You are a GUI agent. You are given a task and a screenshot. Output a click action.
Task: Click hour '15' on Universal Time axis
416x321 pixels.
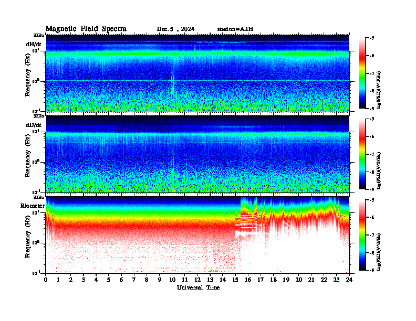[x=235, y=280]
